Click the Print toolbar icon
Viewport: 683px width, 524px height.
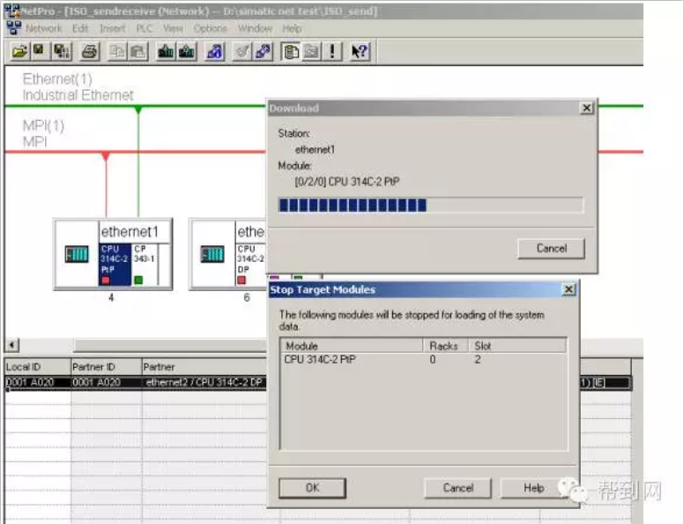[x=88, y=51]
